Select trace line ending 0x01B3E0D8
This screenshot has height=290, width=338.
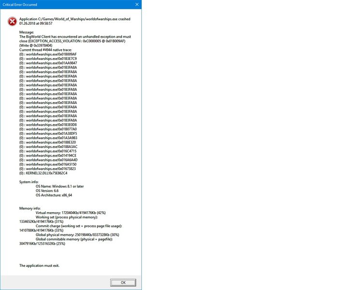coord(48,125)
